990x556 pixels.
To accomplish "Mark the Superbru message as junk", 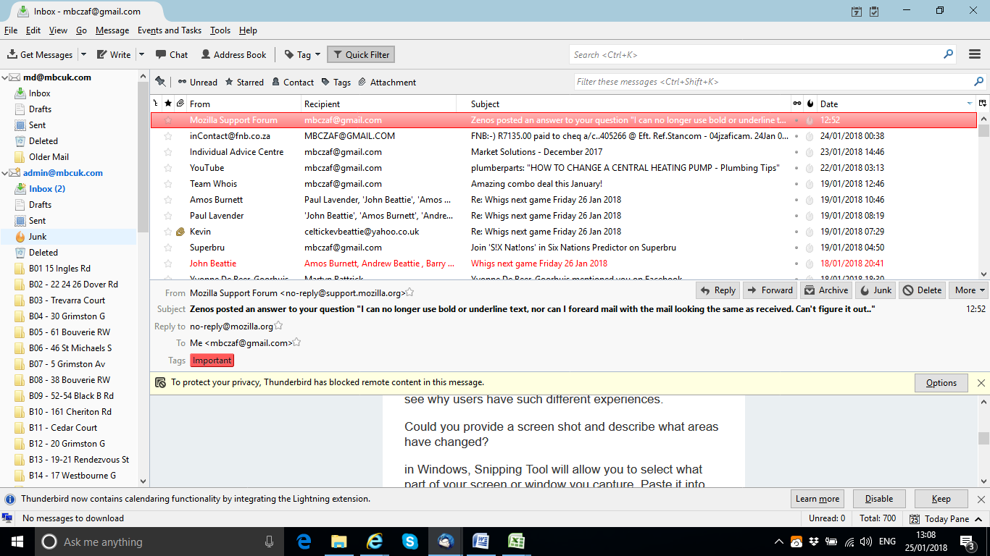I will click(x=810, y=248).
